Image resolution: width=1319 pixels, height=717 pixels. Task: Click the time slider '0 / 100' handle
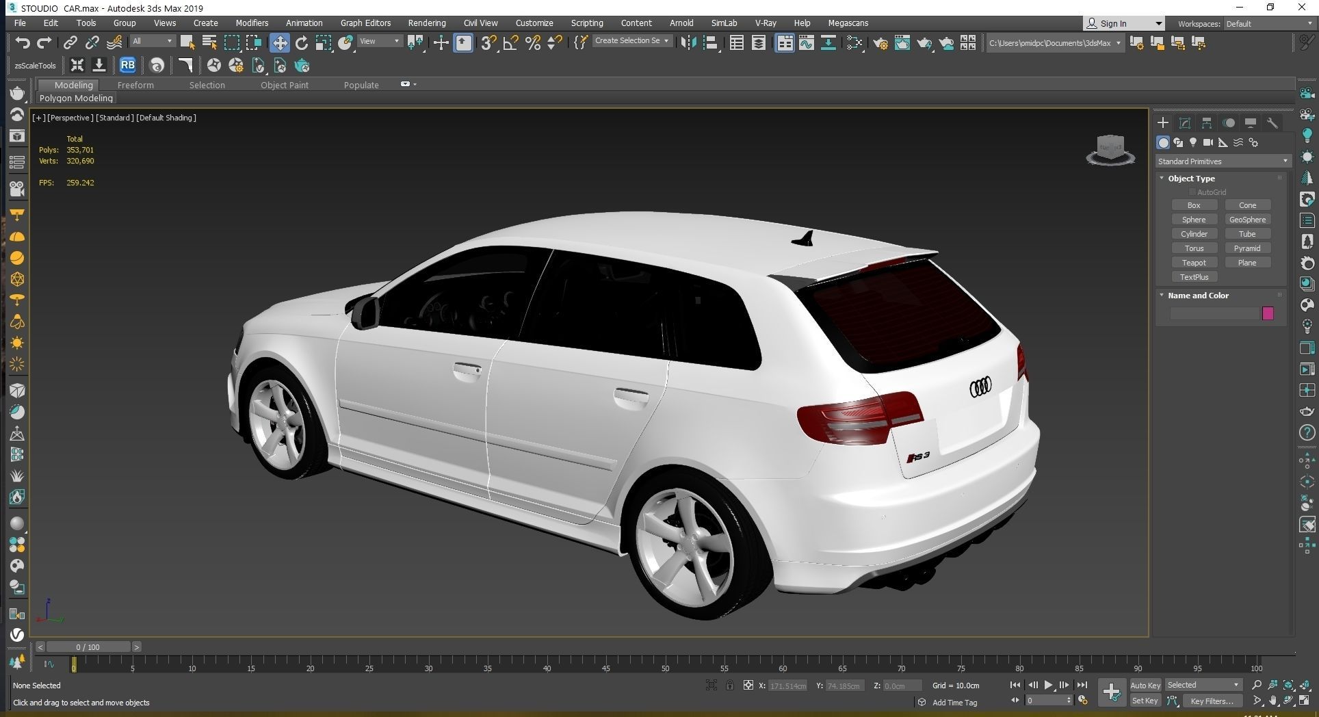pyautogui.click(x=88, y=647)
